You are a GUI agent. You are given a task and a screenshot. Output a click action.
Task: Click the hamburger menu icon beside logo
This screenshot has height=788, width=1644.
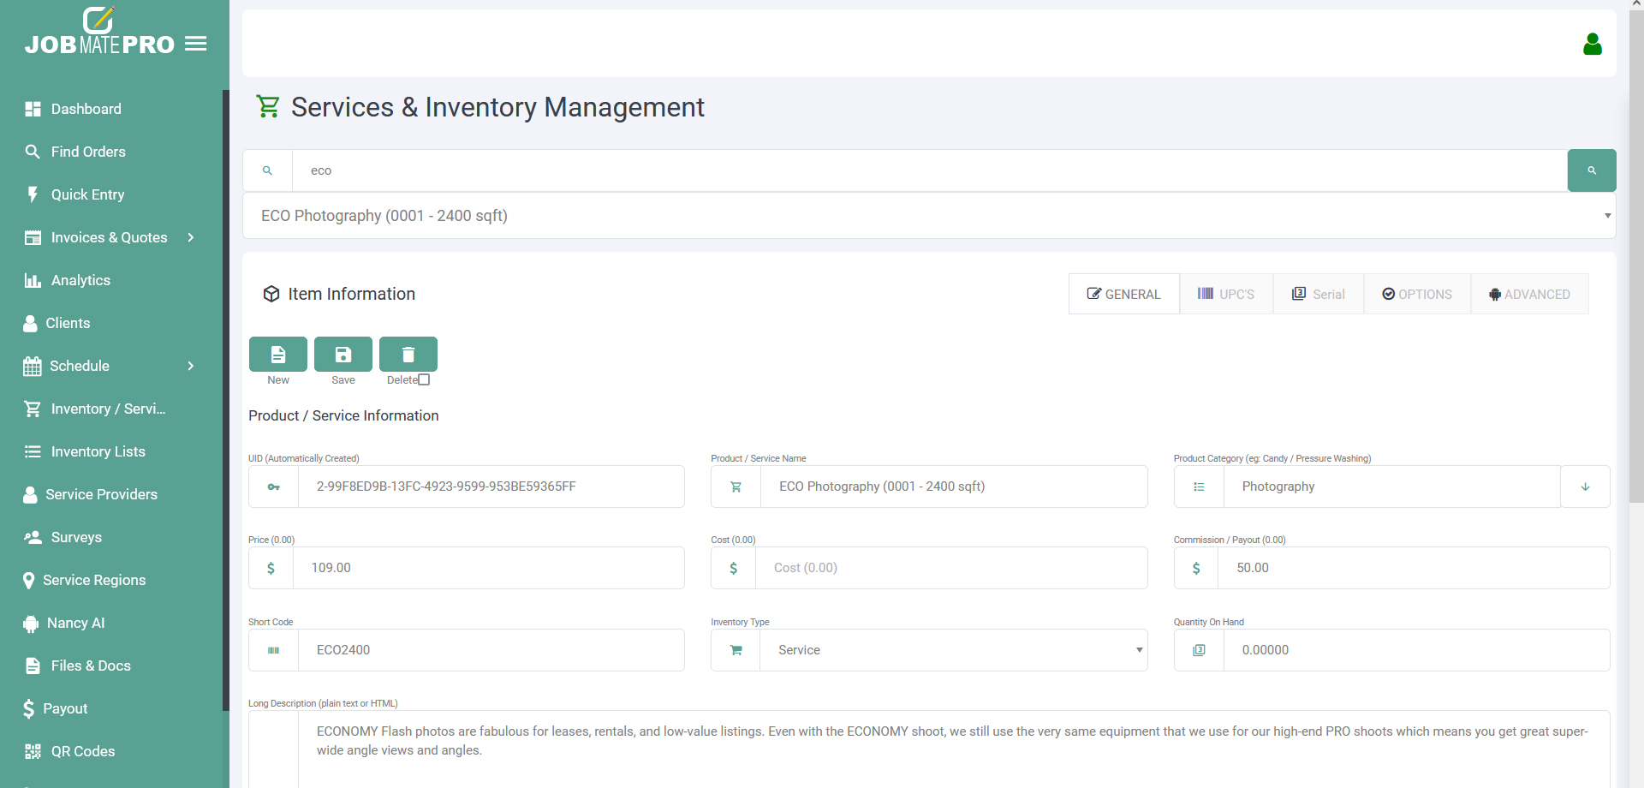[196, 44]
